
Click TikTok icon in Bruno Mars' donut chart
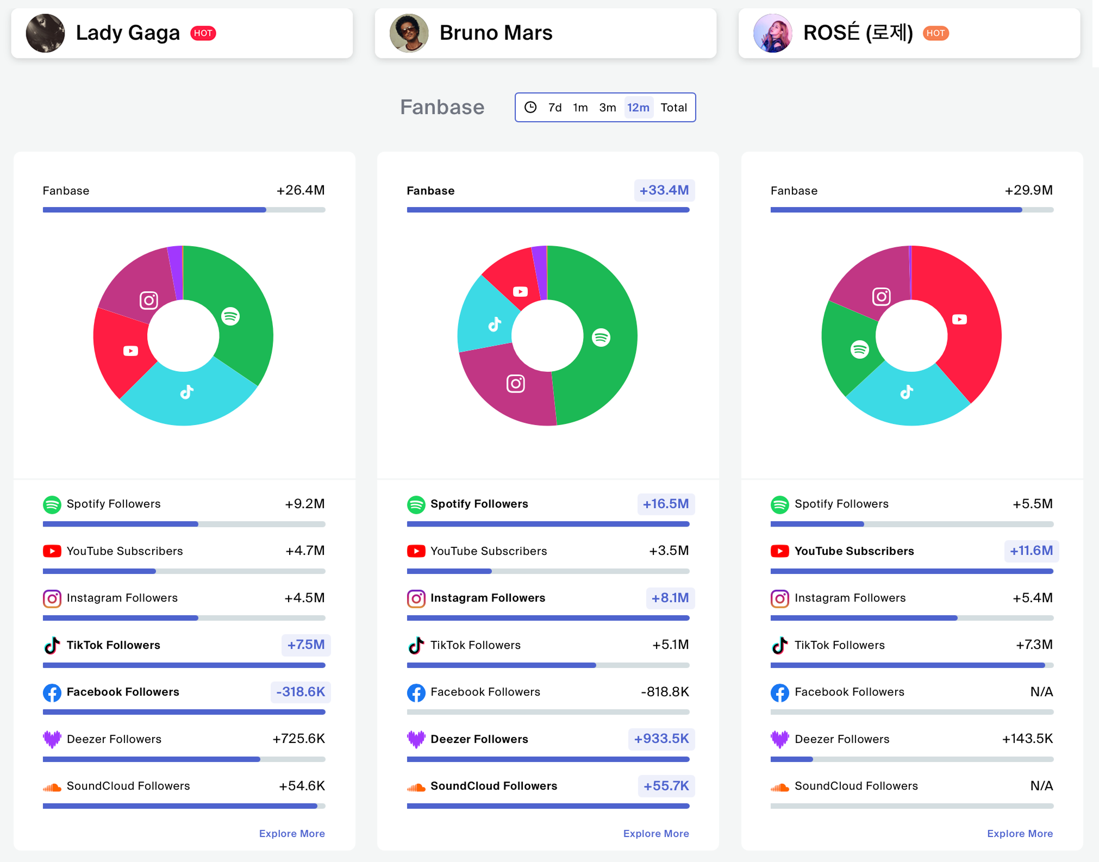(495, 324)
